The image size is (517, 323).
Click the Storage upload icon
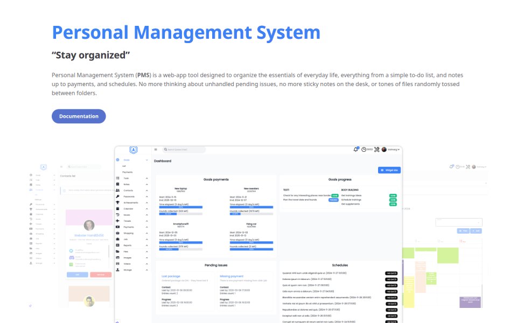[117, 270]
